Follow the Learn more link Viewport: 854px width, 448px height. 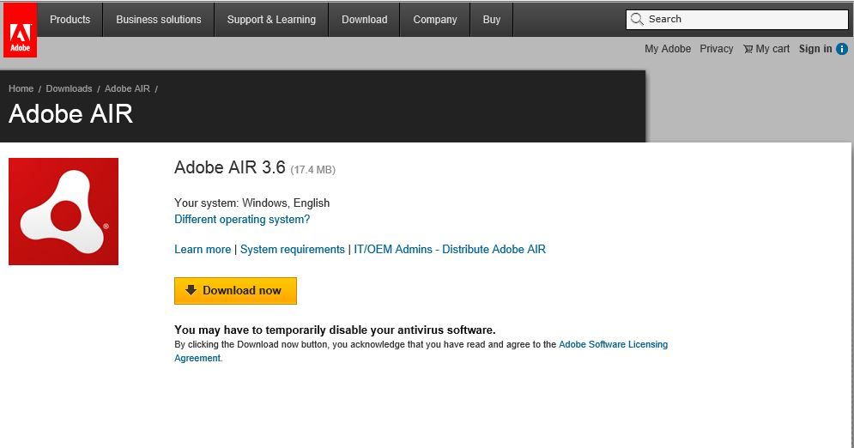tap(203, 249)
